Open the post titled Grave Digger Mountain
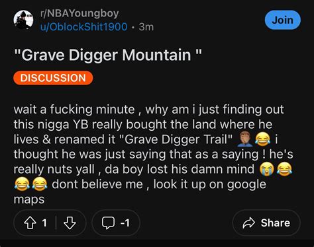314x247 pixels. pyautogui.click(x=108, y=55)
